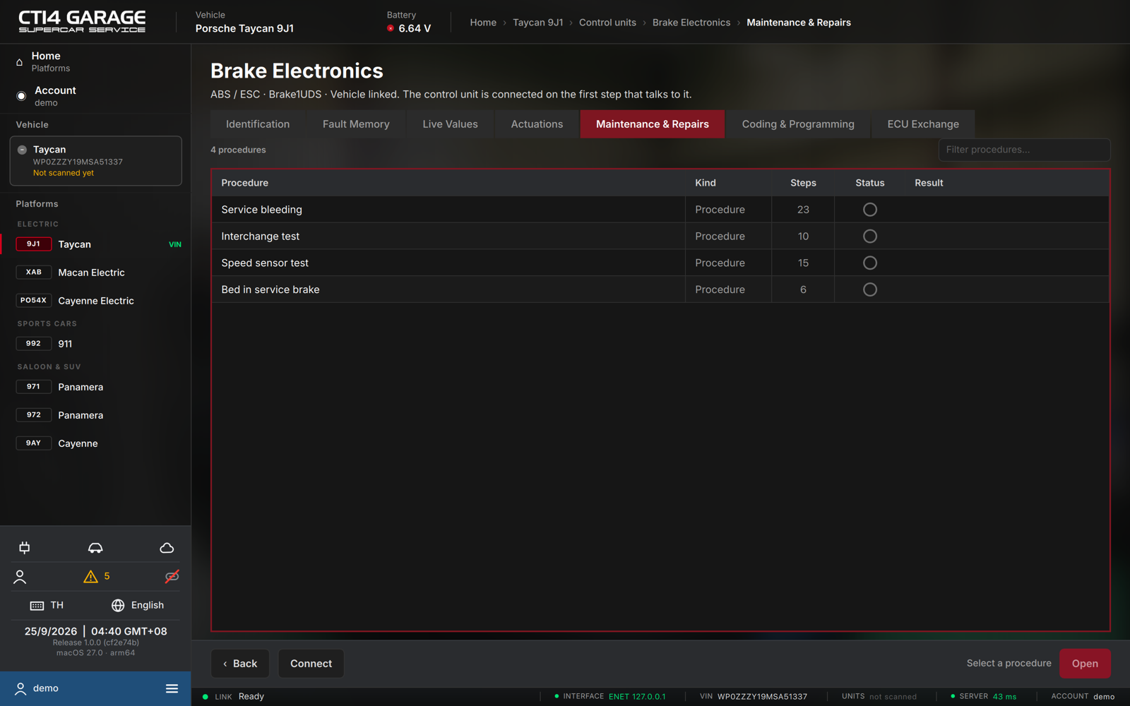Click the battery voltage 6.64 V reading
The image size is (1130, 706).
point(415,28)
